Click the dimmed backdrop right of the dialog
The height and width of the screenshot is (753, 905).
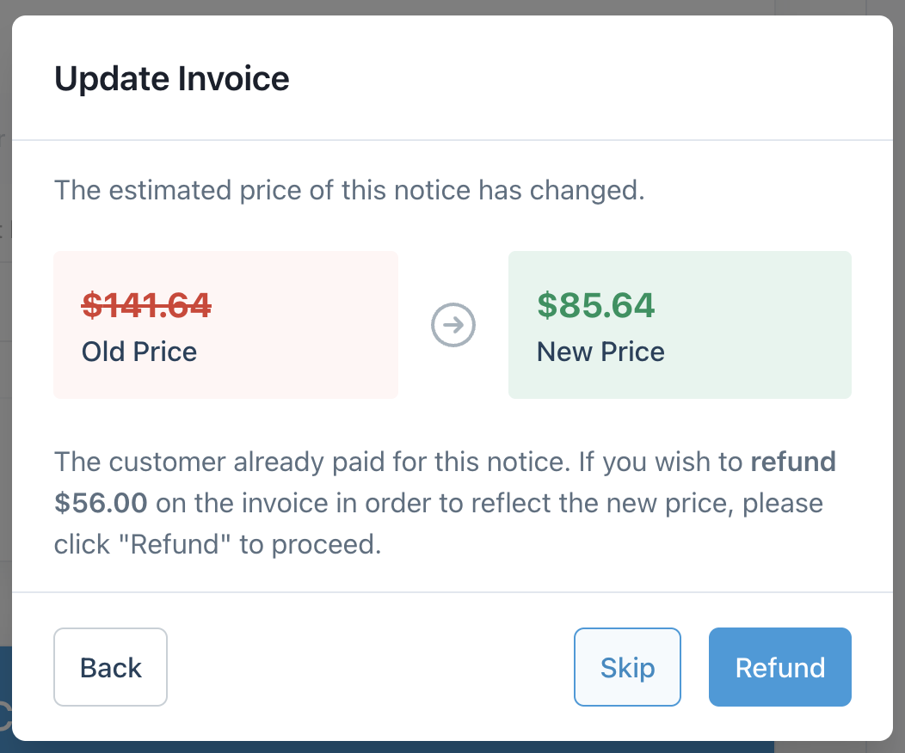pyautogui.click(x=899, y=344)
